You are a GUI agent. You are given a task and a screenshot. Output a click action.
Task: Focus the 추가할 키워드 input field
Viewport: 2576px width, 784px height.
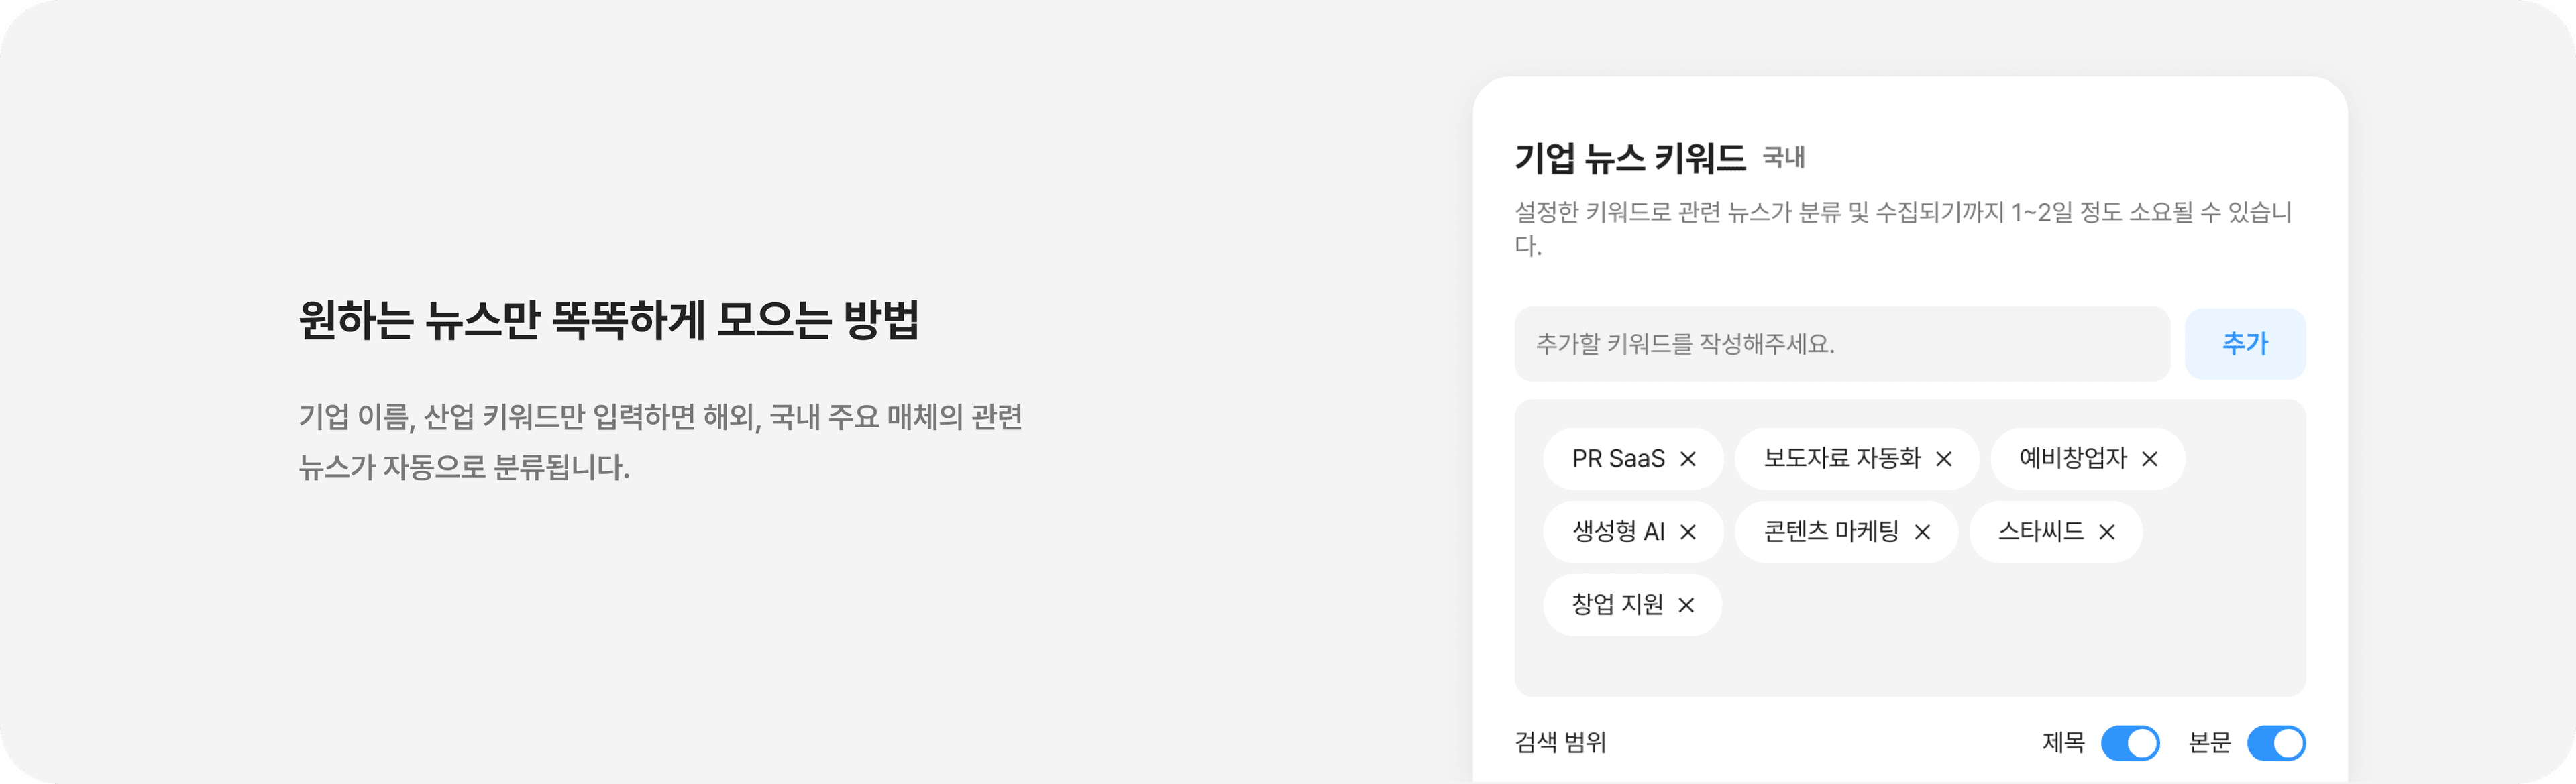[1841, 344]
